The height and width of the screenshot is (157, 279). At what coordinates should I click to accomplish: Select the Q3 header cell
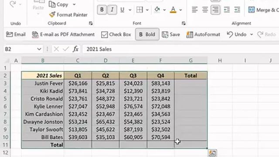coord(133,75)
